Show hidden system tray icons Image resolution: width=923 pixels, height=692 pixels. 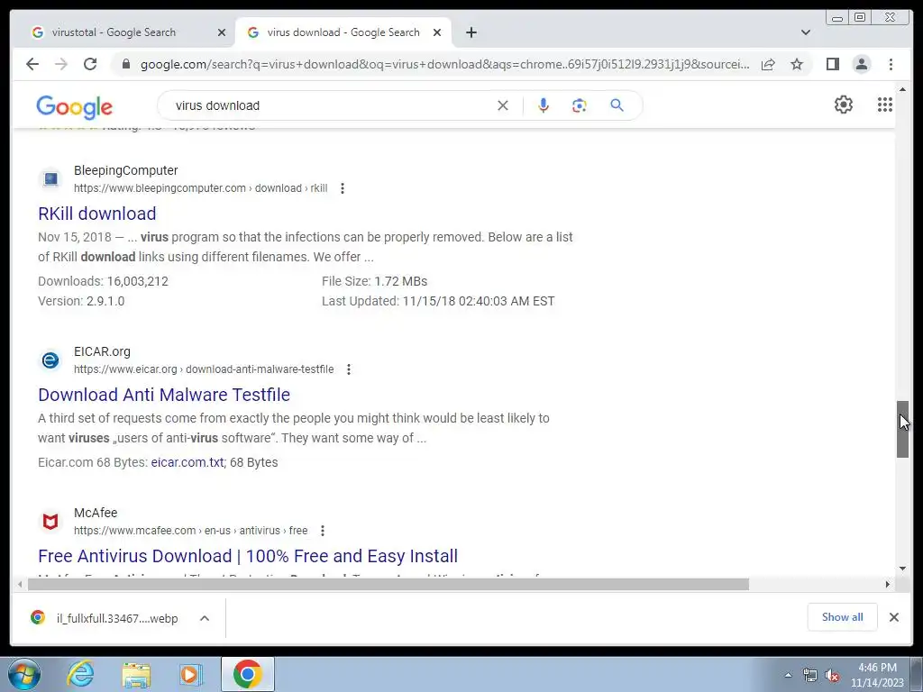(788, 675)
